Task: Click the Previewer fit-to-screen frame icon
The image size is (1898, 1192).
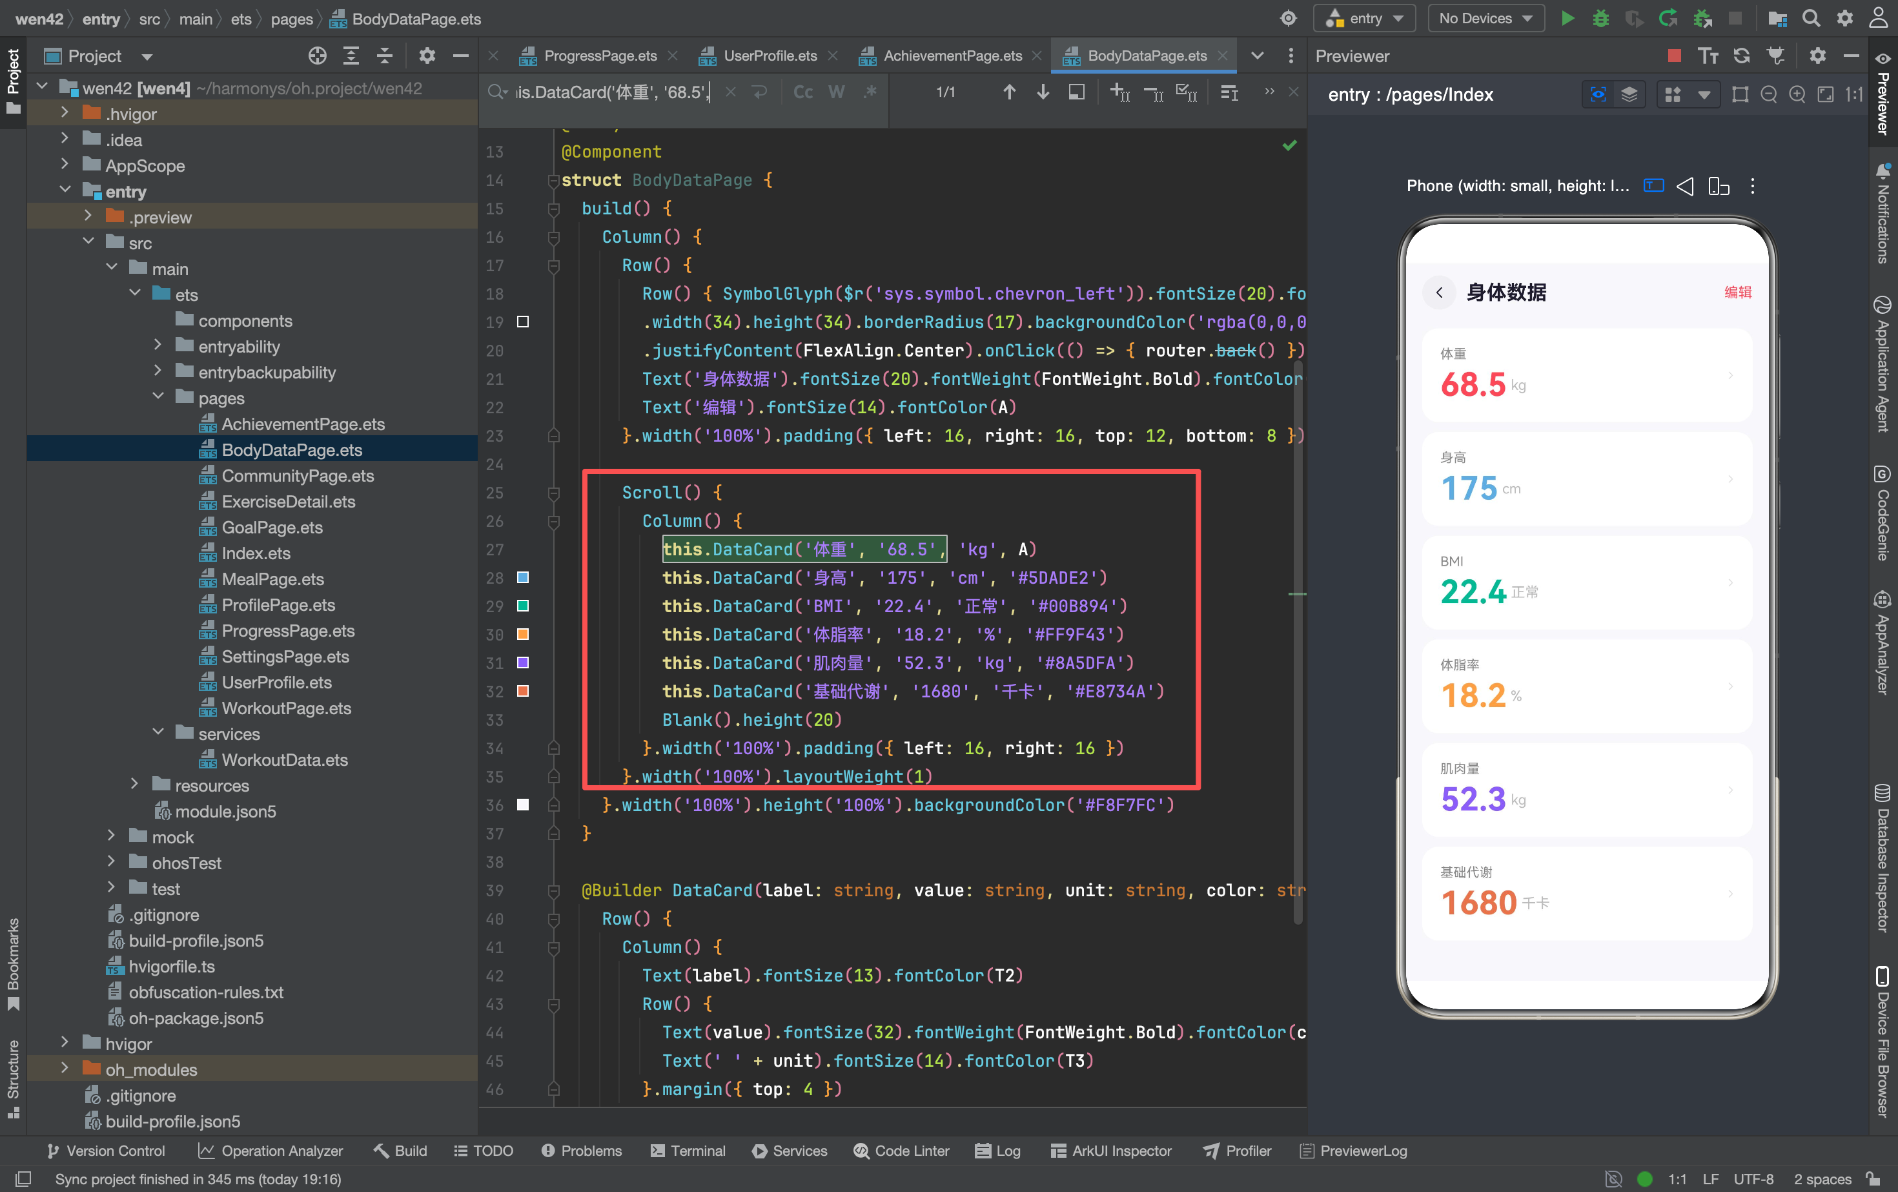Action: [1826, 95]
